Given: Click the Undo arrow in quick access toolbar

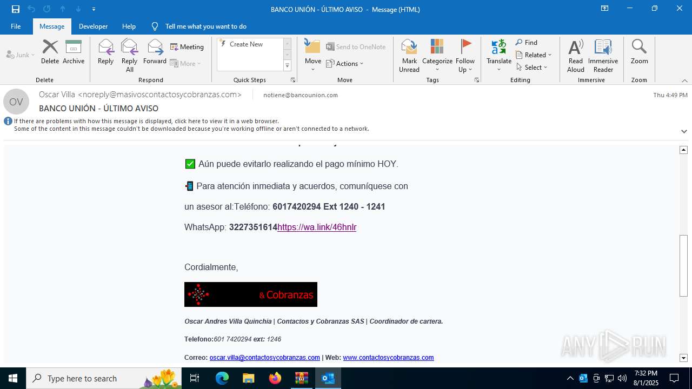Looking at the screenshot, I should (31, 9).
